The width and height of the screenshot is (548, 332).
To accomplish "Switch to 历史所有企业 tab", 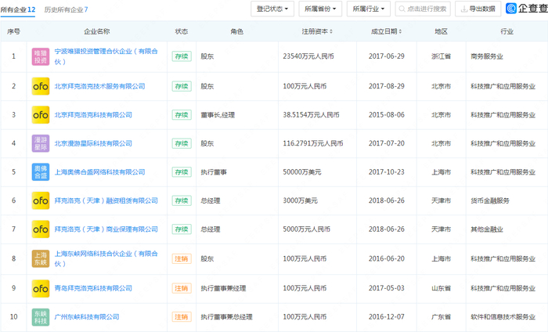I will point(66,8).
